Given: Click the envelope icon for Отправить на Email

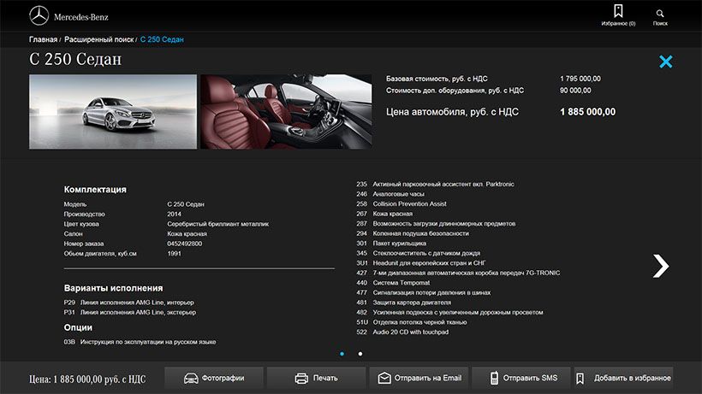Looking at the screenshot, I should pos(384,378).
